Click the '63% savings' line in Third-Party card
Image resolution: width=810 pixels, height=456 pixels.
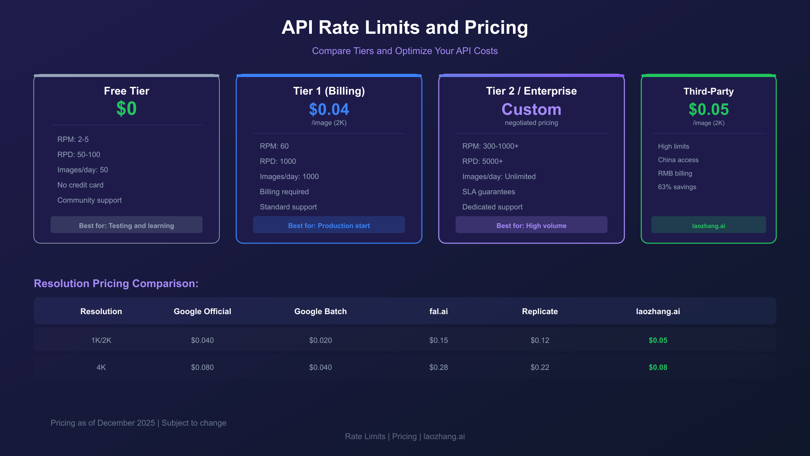[677, 187]
